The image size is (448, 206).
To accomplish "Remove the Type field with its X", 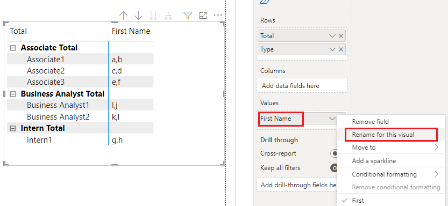I will click(x=341, y=49).
